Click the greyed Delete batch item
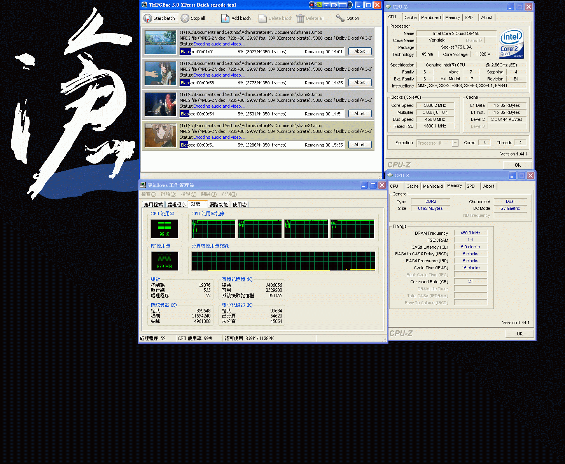 tap(276, 18)
